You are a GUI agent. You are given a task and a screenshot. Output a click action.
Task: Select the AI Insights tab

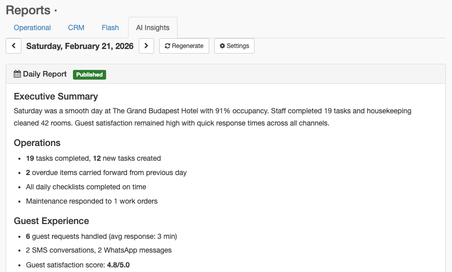click(153, 28)
